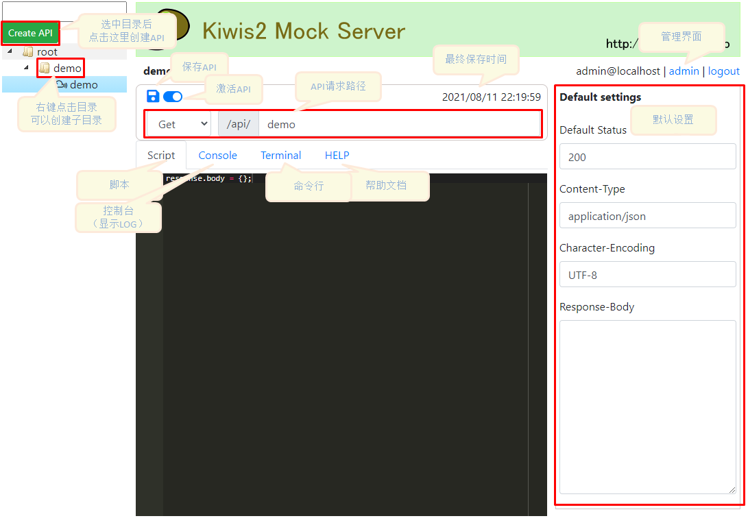Click the logout link
This screenshot has width=748, height=525.
tap(724, 71)
